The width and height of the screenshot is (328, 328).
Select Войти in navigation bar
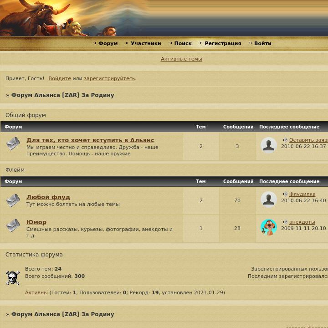262,43
